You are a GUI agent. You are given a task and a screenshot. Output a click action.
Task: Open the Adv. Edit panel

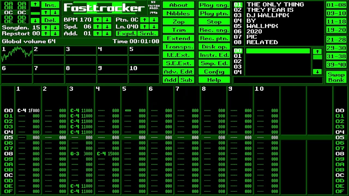[x=178, y=72]
